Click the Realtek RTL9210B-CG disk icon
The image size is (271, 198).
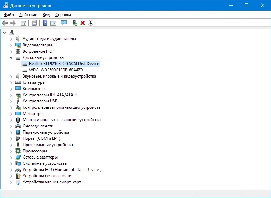click(25, 64)
